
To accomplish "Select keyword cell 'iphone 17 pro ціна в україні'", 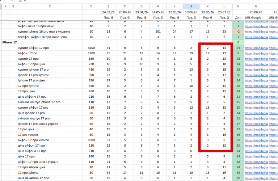I will click(x=50, y=124).
